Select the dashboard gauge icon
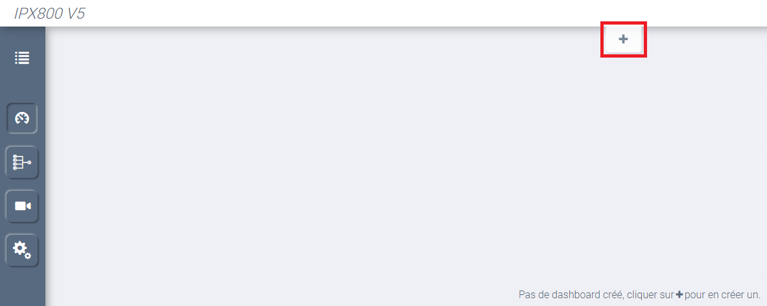 (x=22, y=118)
